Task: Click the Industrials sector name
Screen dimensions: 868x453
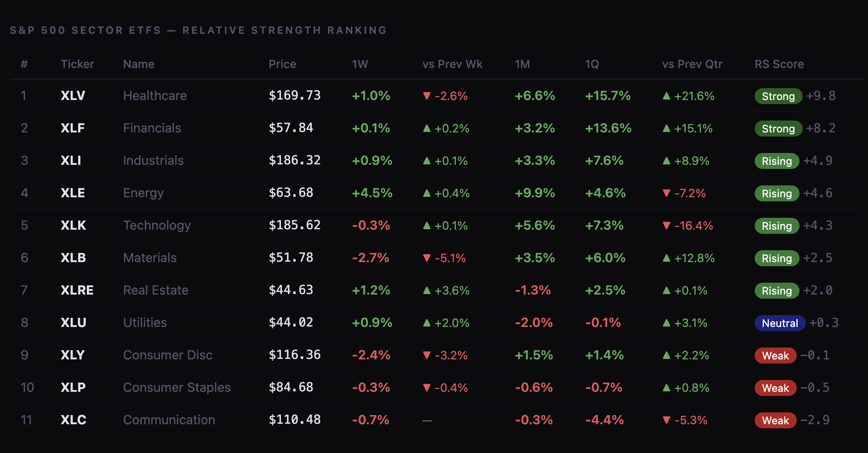Action: 153,161
